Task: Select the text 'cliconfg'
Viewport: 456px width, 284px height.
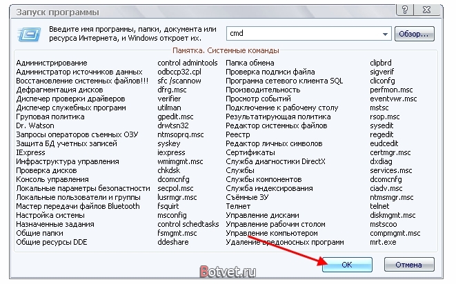Action: click(382, 81)
